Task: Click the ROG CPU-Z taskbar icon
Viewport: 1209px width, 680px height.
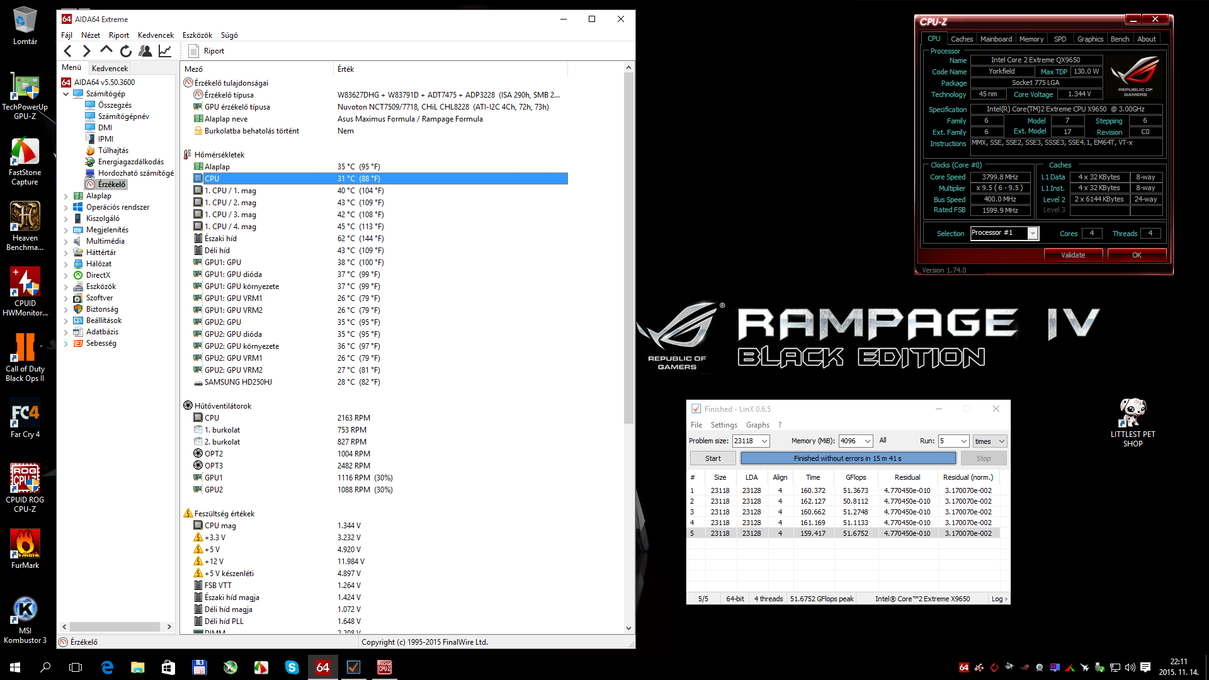Action: tap(384, 667)
